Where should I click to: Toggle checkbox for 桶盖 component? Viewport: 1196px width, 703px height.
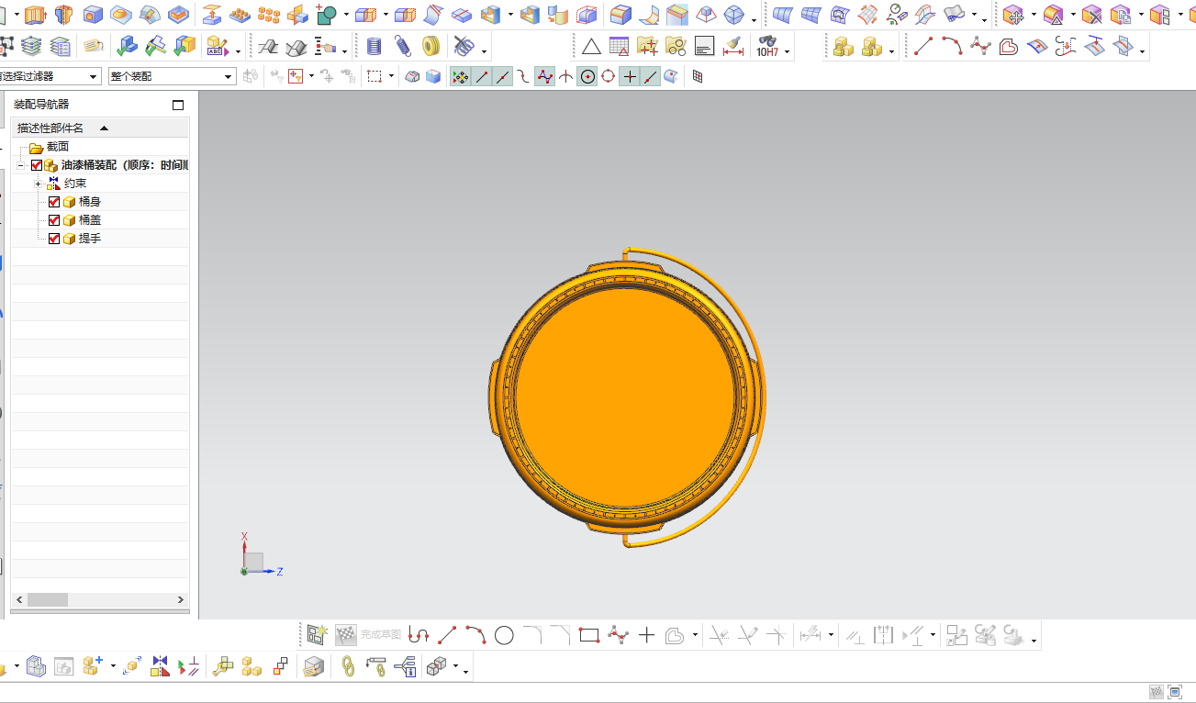point(54,220)
